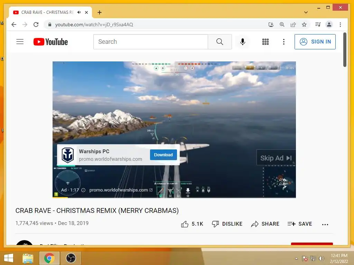
Task: Open more actions ellipsis below video
Action: point(325,224)
